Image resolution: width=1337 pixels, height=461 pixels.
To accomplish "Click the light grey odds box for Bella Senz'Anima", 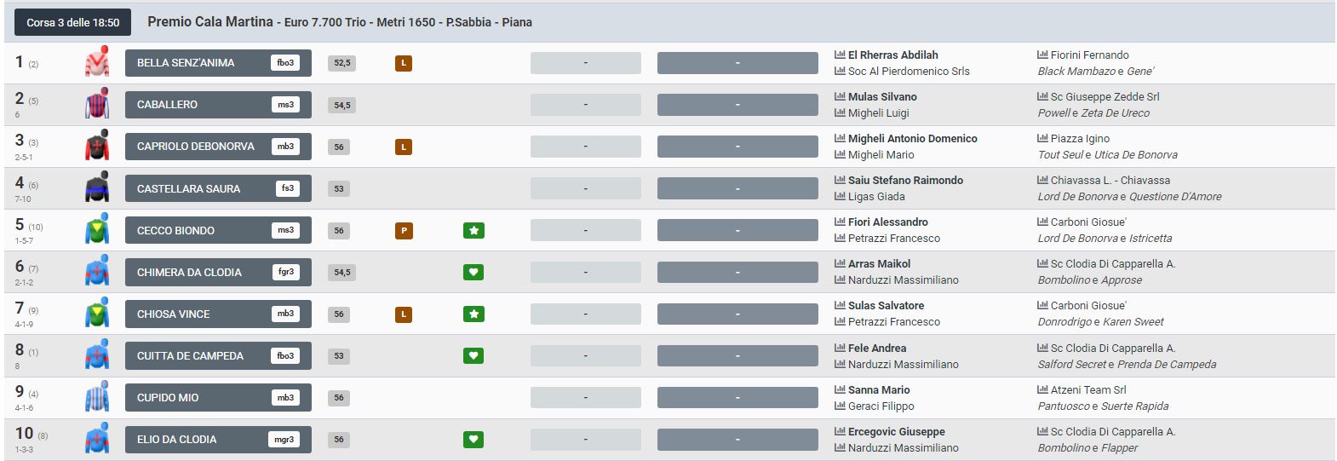I will 585,63.
